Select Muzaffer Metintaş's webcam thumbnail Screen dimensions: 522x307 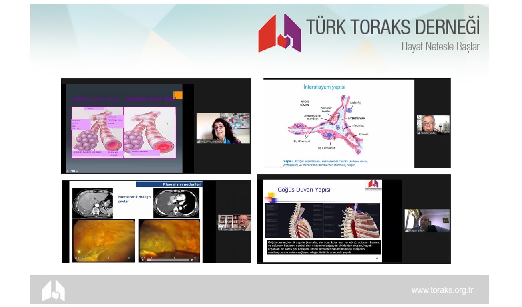[235, 223]
